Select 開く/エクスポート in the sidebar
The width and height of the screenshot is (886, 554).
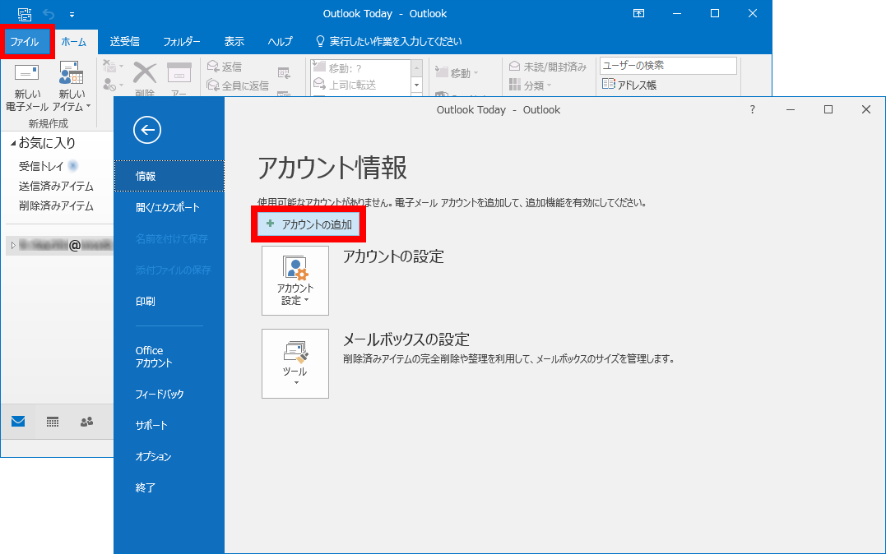click(x=168, y=207)
